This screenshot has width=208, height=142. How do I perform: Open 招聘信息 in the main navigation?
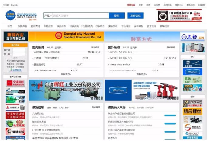coord(165,26)
